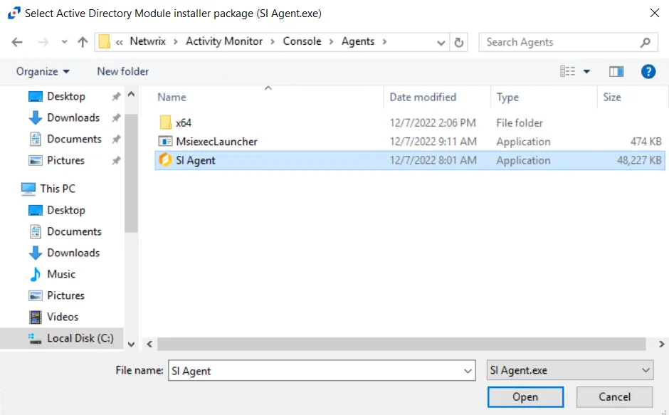Click the folder icon in address bar

(x=104, y=42)
